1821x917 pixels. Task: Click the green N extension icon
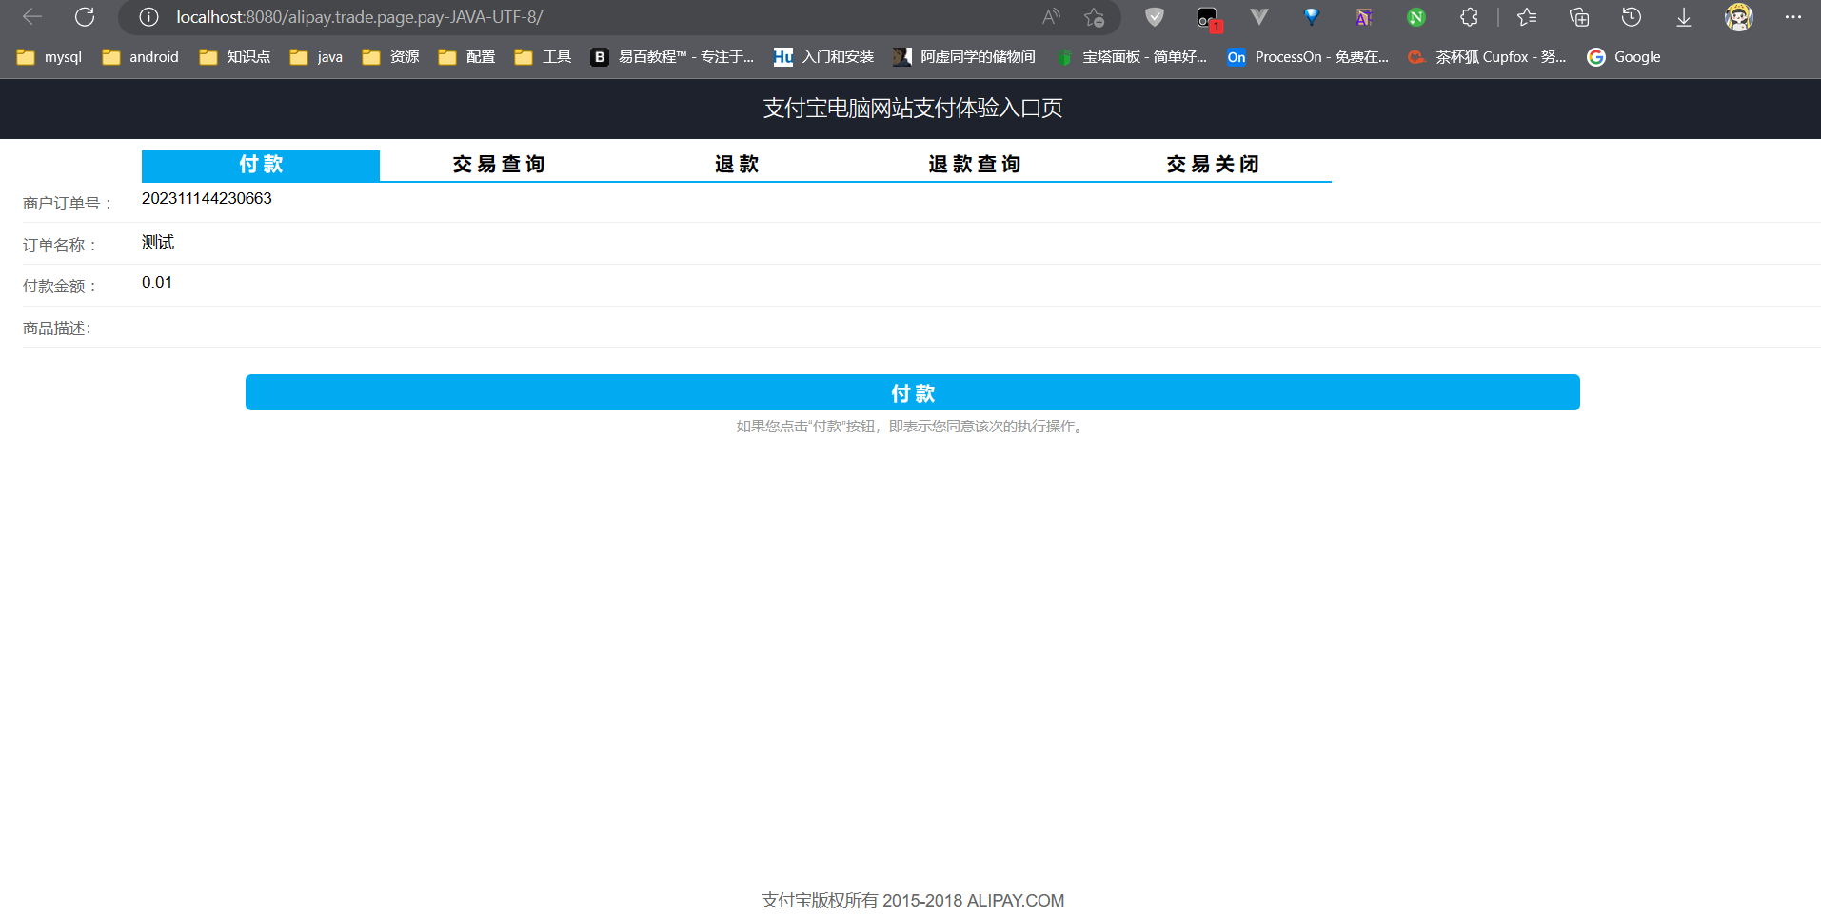(x=1416, y=17)
